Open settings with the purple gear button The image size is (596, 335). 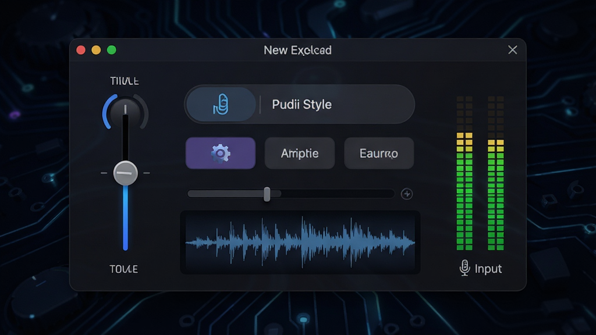coord(221,153)
